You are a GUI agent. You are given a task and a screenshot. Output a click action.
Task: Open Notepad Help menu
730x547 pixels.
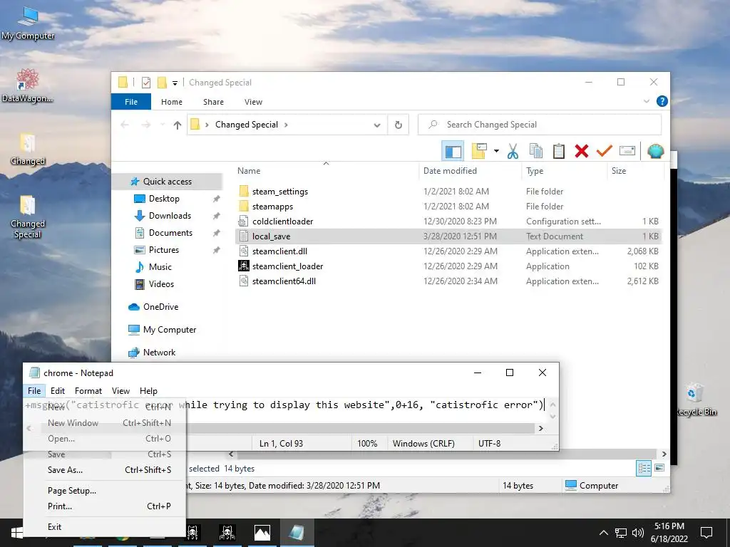148,391
